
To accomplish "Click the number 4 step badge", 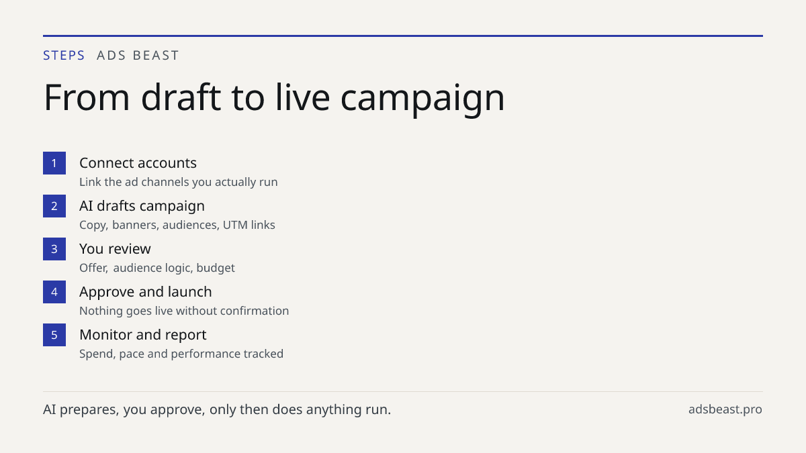I will coord(54,292).
